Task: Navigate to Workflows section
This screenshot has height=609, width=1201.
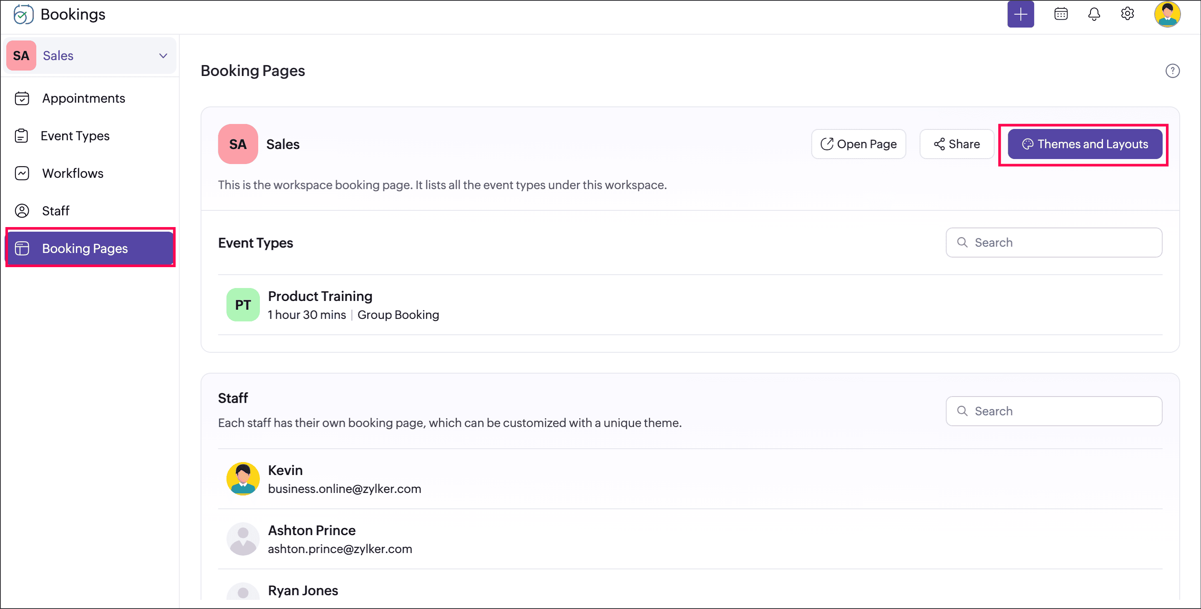Action: [73, 174]
